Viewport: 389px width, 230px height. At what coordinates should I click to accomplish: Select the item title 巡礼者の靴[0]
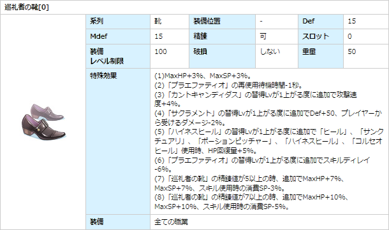click(27, 7)
